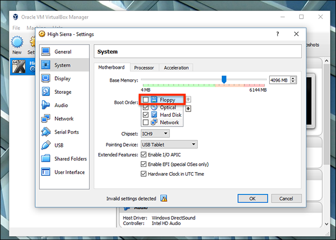
Task: Click the Base Memory 4096 MB field
Action: point(280,80)
